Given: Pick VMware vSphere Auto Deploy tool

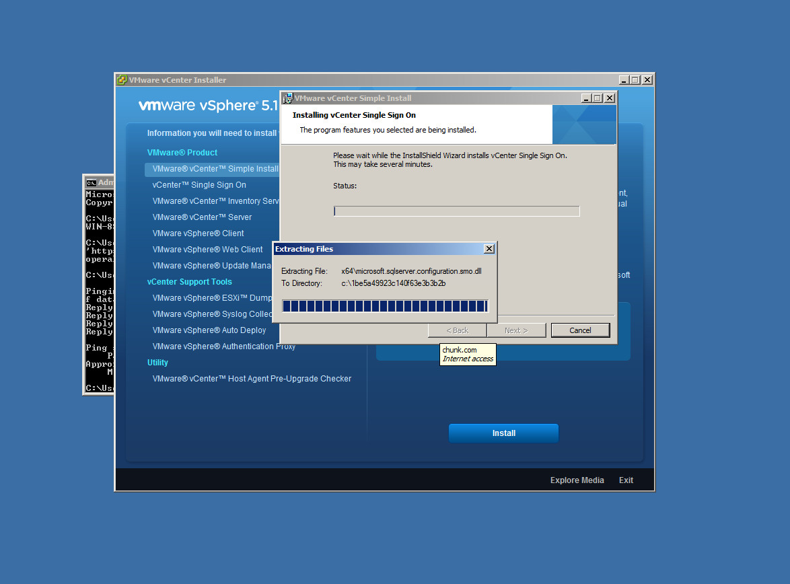Looking at the screenshot, I should 209,330.
